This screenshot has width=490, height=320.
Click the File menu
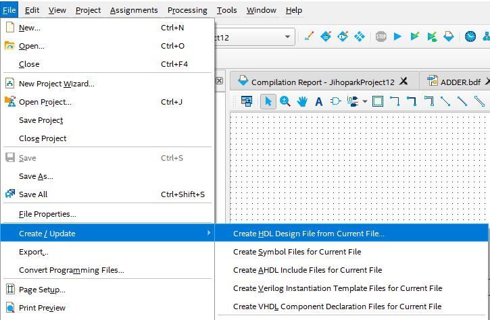point(9,10)
